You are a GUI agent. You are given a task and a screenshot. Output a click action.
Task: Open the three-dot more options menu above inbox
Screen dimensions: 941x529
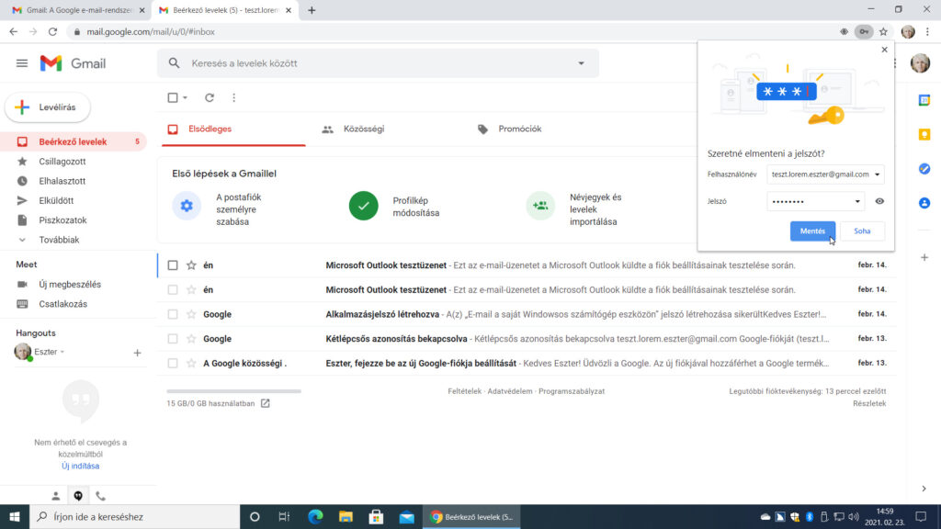(234, 97)
